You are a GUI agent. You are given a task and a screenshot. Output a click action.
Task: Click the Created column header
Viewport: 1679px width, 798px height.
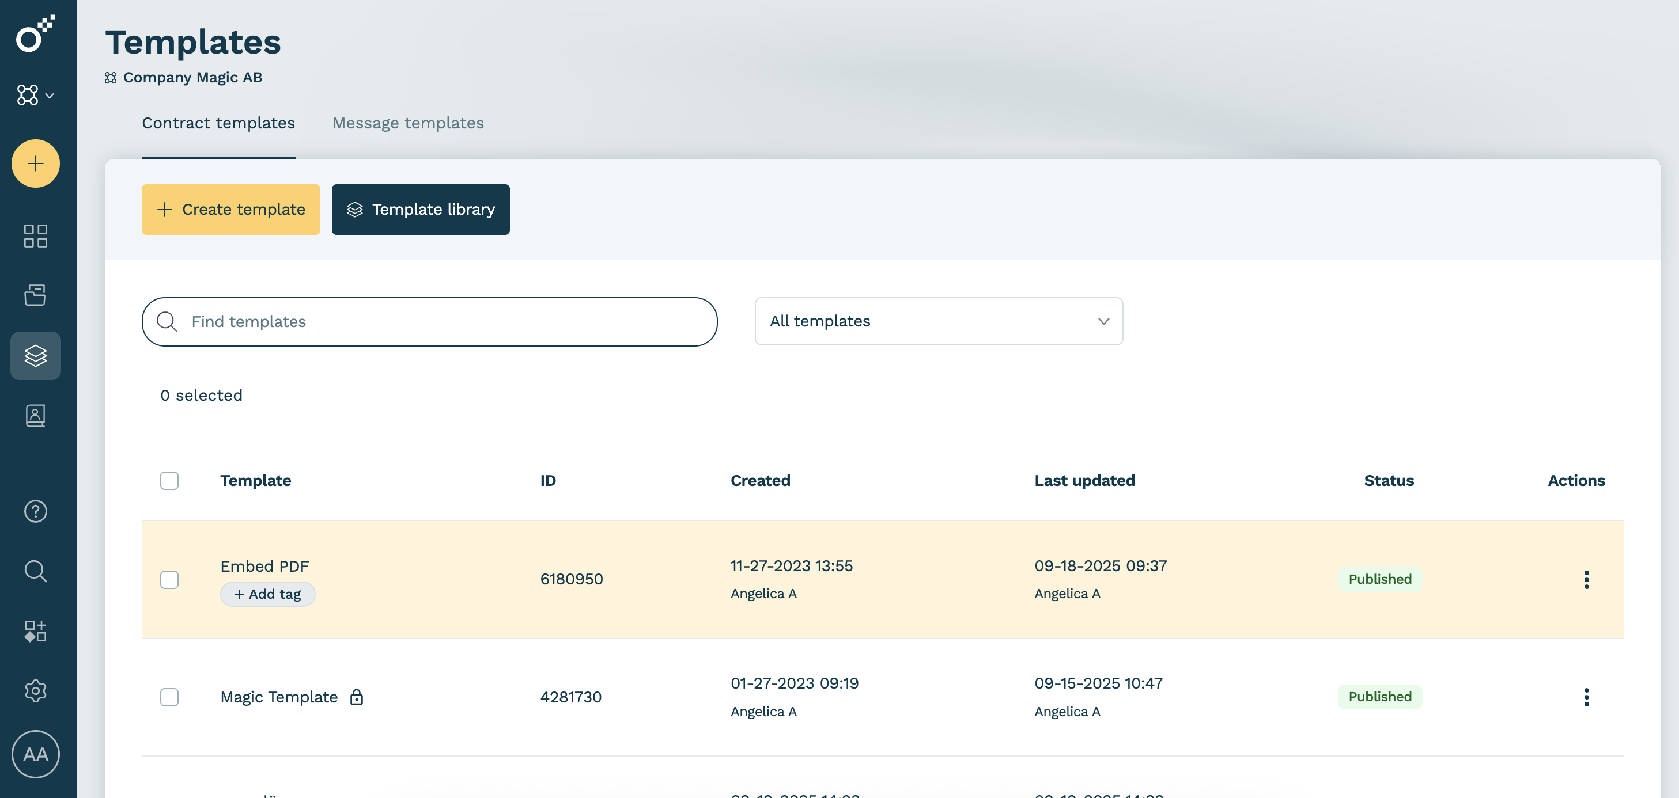[x=760, y=481]
